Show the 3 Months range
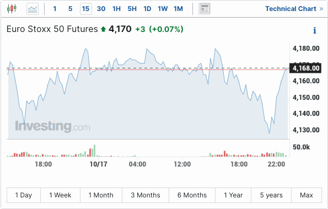Image resolution: width=328 pixels, height=209 pixels. [x=146, y=195]
